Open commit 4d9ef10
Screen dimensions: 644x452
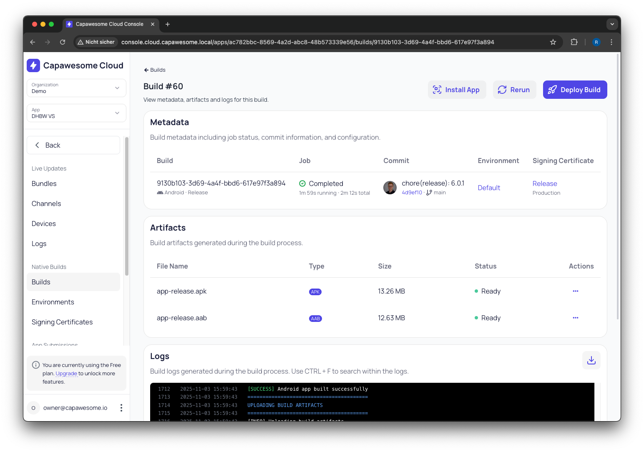[x=412, y=192]
